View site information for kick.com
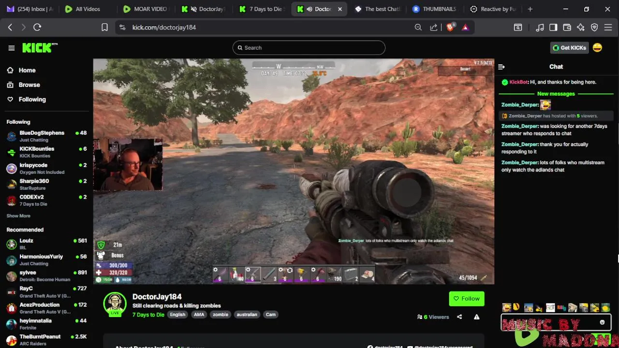The width and height of the screenshot is (619, 348). pyautogui.click(x=122, y=28)
